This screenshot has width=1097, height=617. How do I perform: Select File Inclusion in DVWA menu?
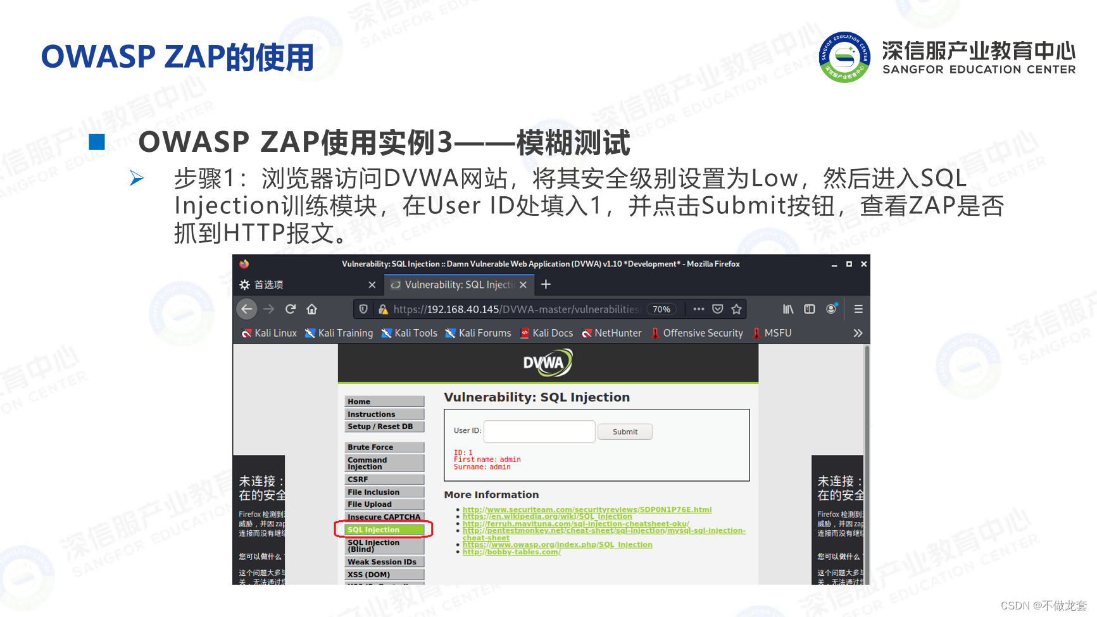click(x=384, y=492)
